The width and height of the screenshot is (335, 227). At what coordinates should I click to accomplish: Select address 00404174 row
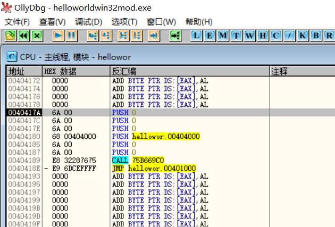coord(171,89)
